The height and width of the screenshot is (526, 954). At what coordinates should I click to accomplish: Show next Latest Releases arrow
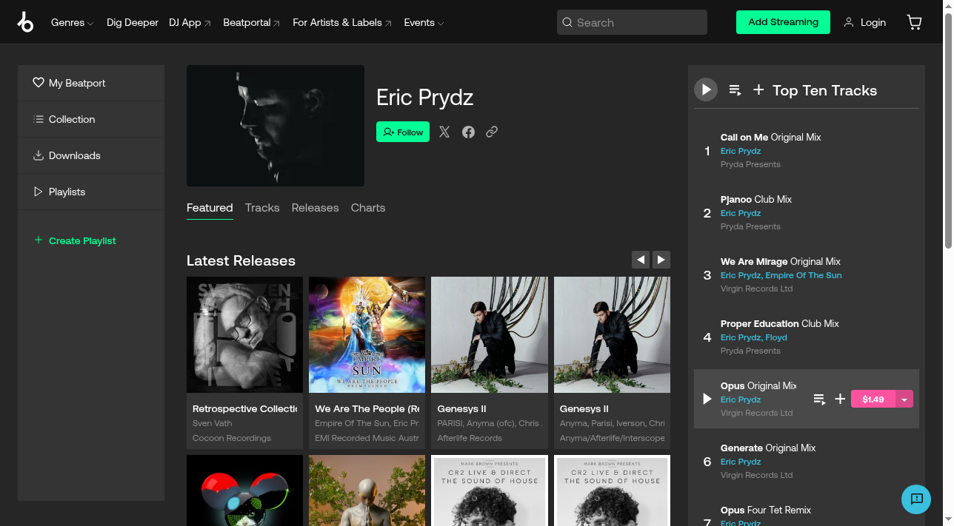[x=661, y=260]
